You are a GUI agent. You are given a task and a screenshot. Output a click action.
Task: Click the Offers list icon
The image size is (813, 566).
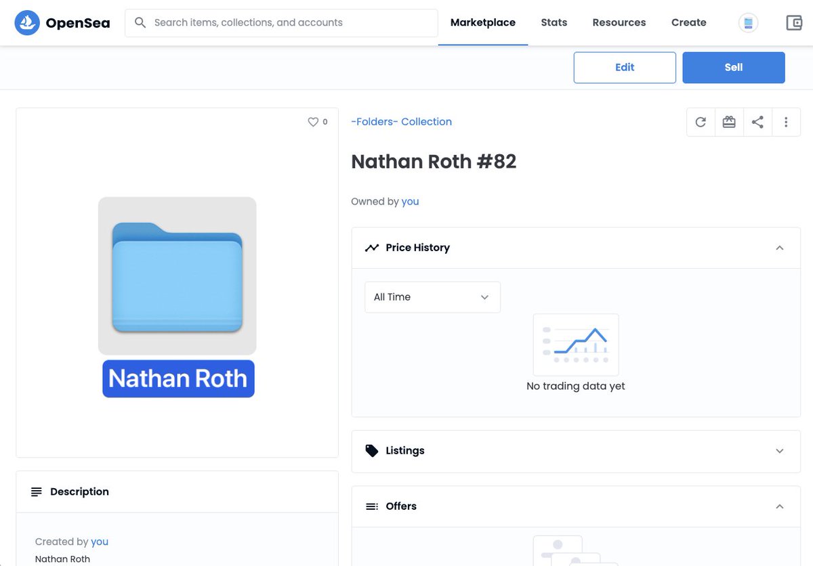pos(372,506)
